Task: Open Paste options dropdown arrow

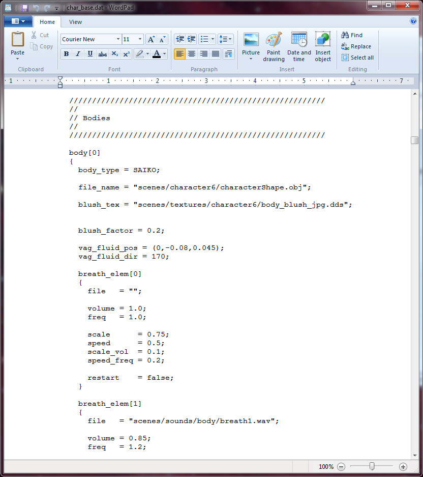Action: [18, 59]
